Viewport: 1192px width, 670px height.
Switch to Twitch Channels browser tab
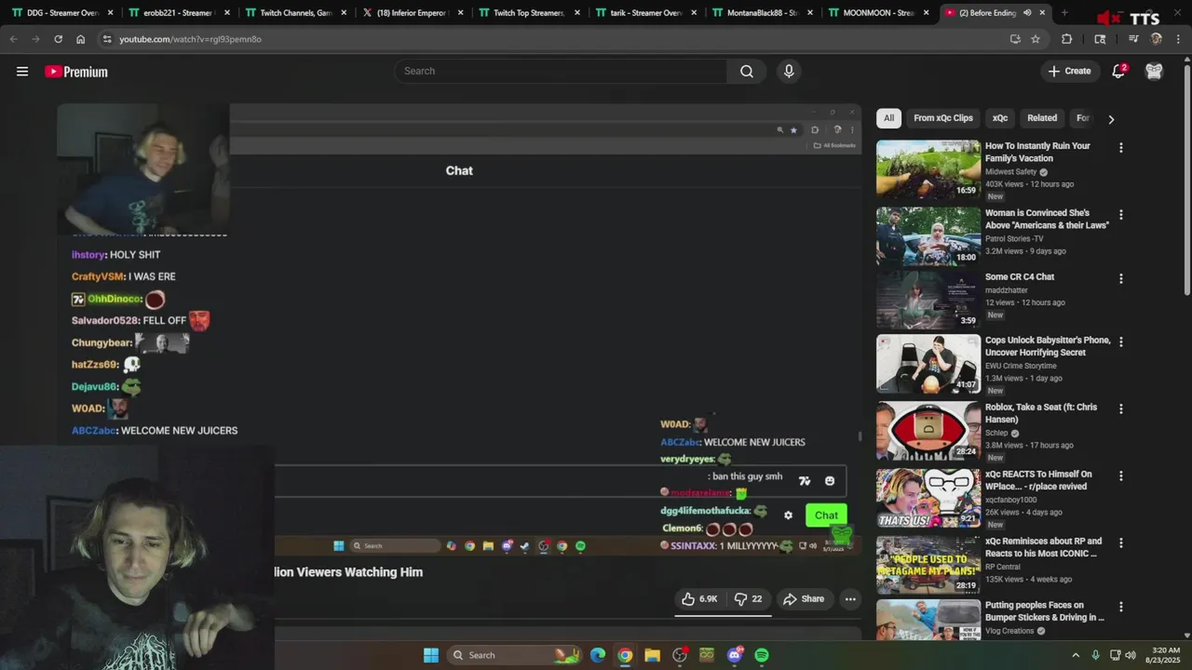point(295,13)
